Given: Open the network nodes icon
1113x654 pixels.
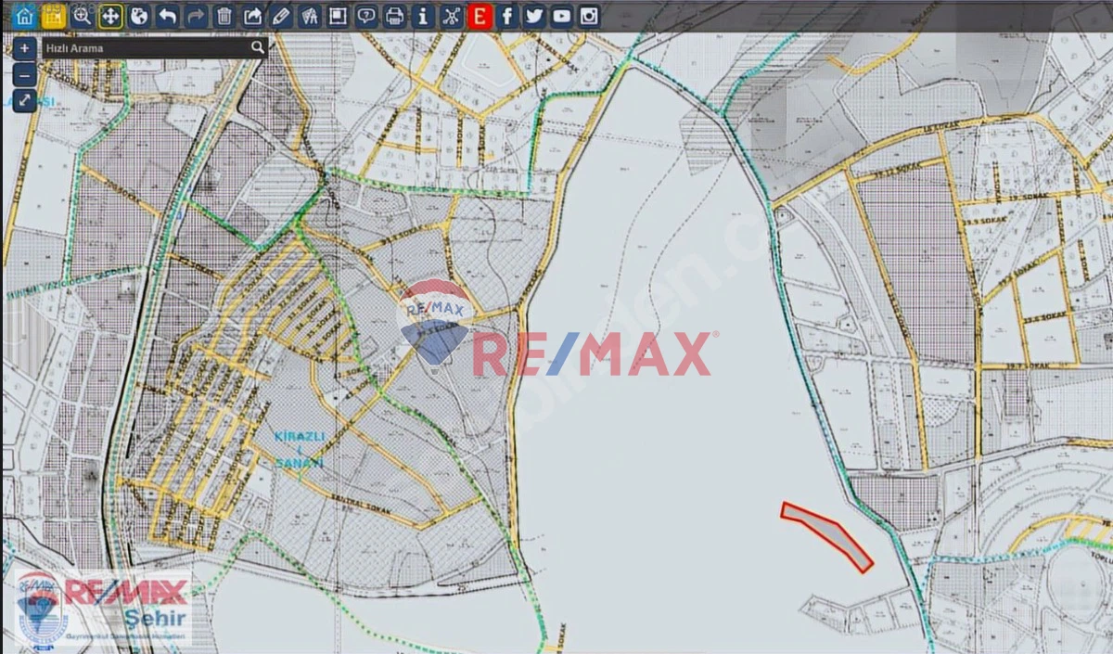Looking at the screenshot, I should point(452,16).
